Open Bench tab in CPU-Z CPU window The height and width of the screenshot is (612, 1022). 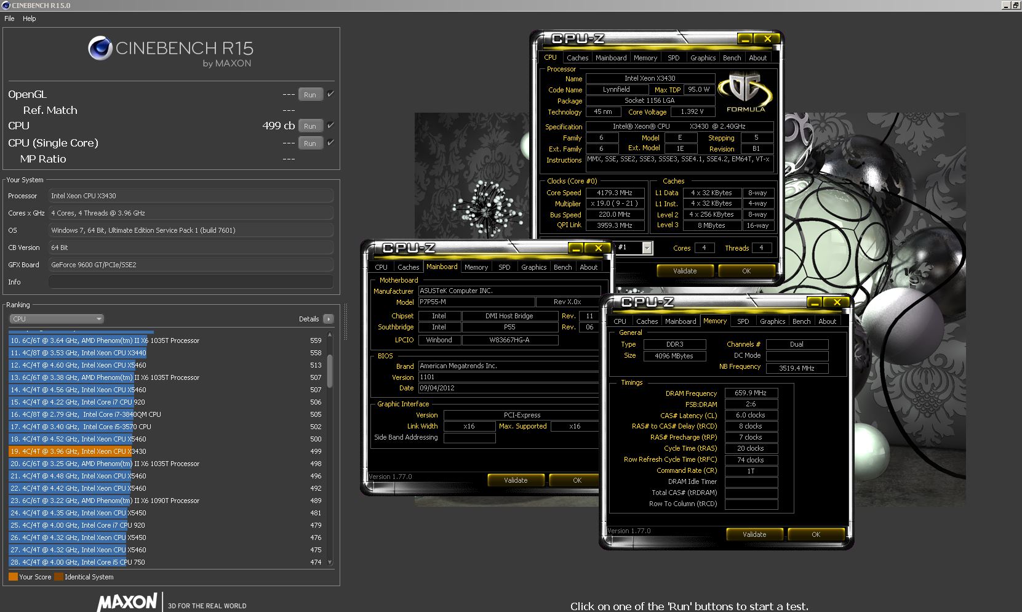click(732, 58)
